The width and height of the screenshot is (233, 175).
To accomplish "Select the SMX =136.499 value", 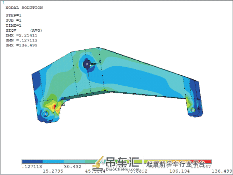I will click(x=21, y=45).
